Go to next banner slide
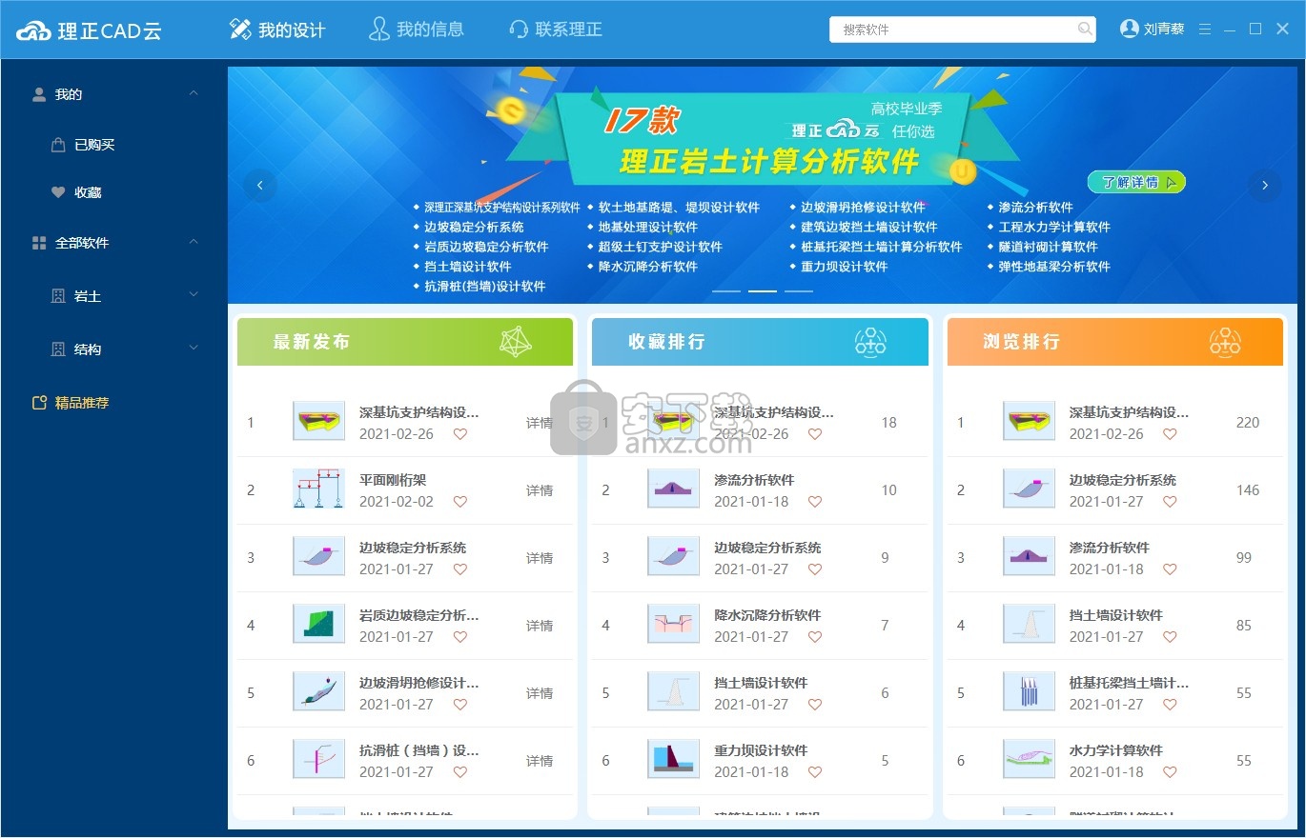 1264,185
